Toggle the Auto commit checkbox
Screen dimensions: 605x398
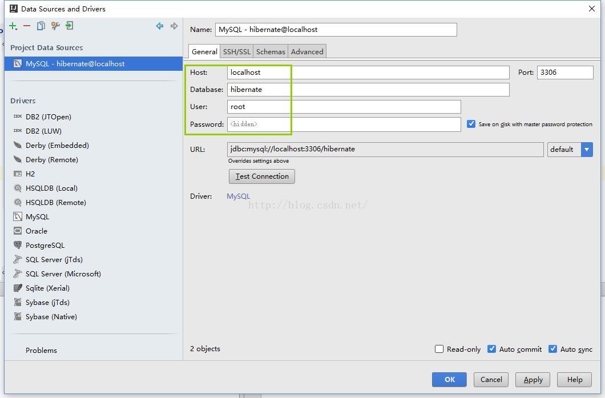[x=491, y=349]
